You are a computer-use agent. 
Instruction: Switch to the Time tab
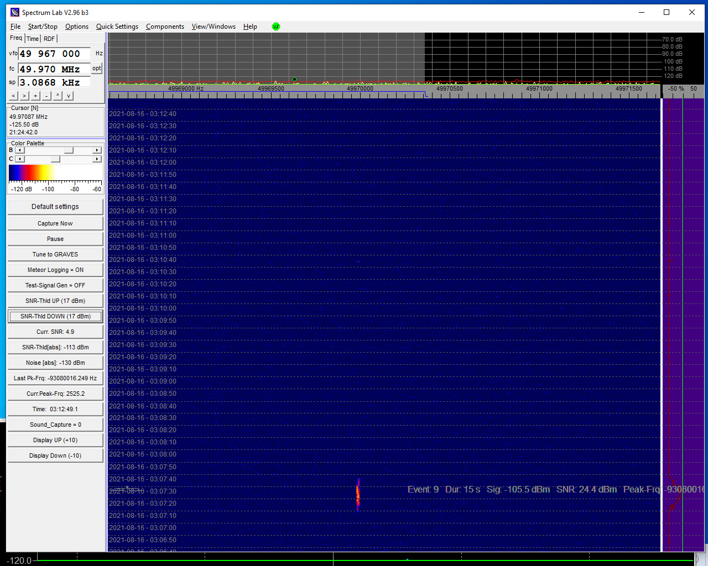point(33,39)
